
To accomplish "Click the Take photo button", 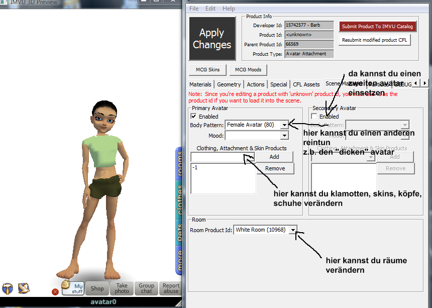I will pyautogui.click(x=122, y=288).
